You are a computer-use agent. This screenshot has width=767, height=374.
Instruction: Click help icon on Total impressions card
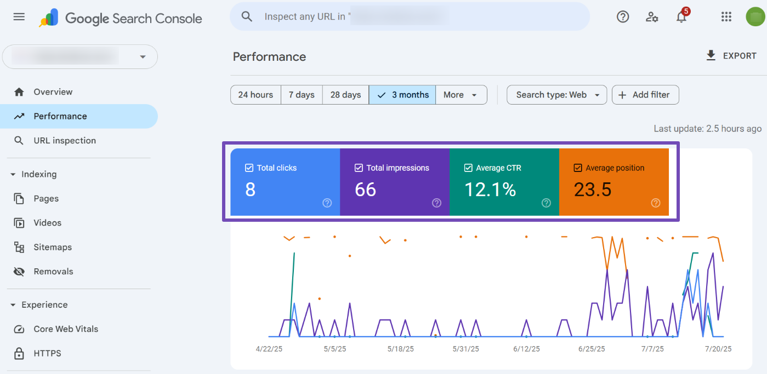coord(437,203)
